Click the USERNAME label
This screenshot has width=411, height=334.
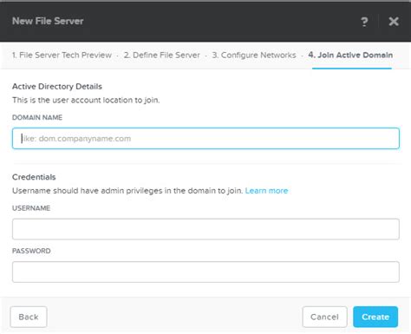pos(31,208)
